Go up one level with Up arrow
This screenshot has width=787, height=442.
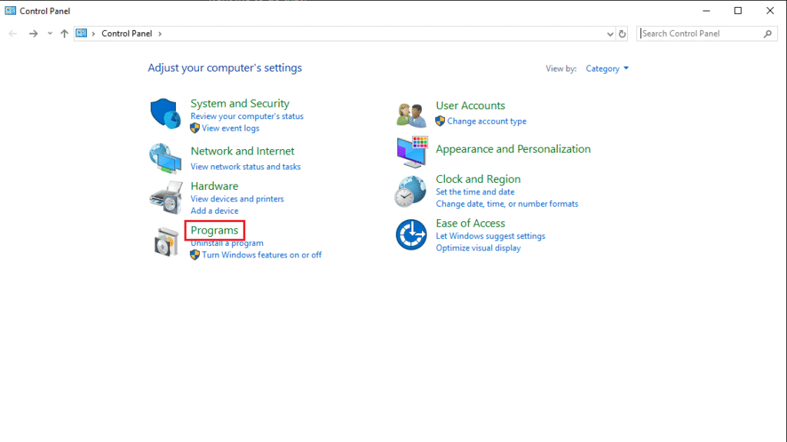click(65, 34)
